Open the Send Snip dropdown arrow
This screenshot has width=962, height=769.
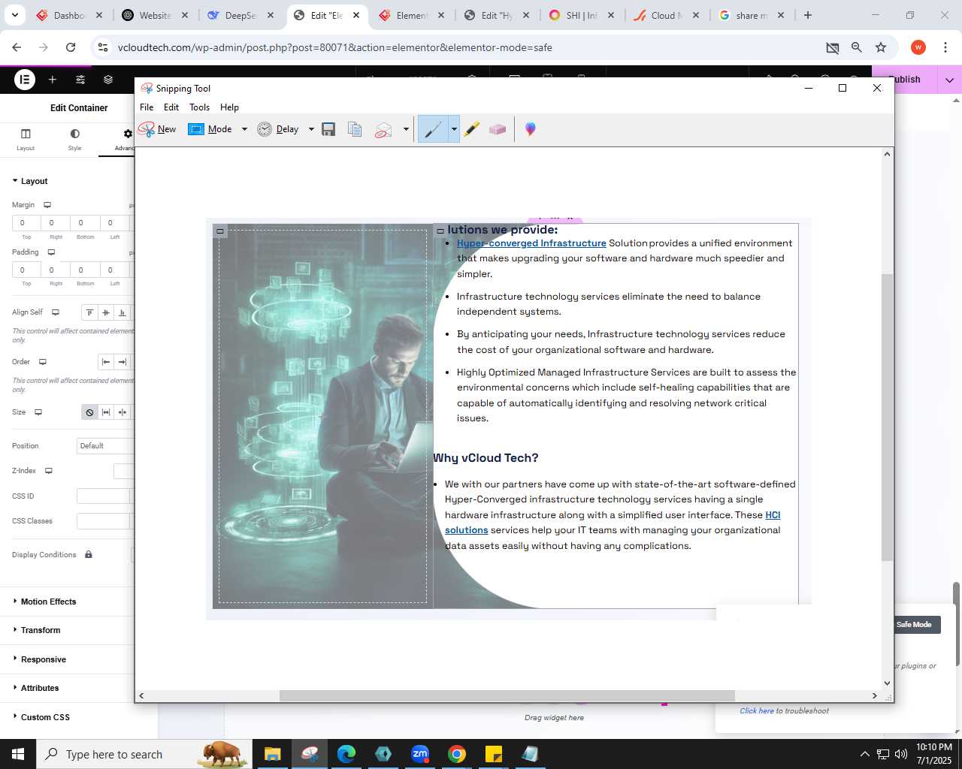click(x=406, y=129)
